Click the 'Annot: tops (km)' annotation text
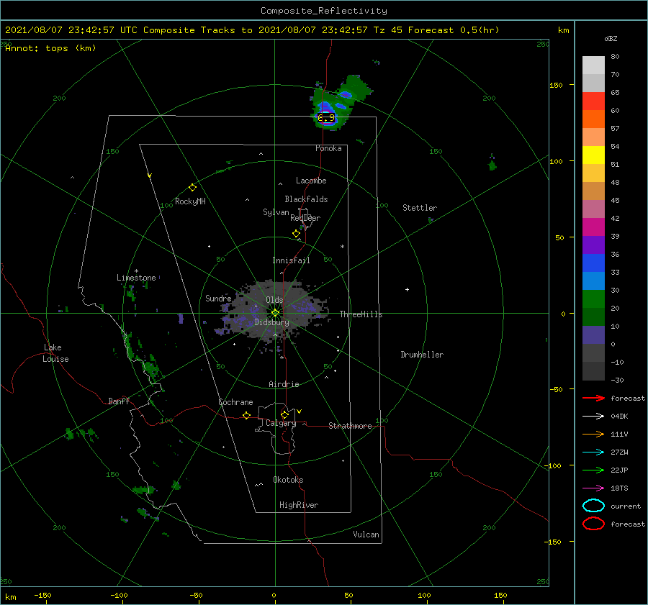The width and height of the screenshot is (648, 605). tap(50, 48)
